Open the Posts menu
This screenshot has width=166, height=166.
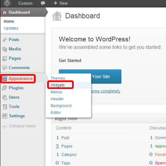[14, 40]
